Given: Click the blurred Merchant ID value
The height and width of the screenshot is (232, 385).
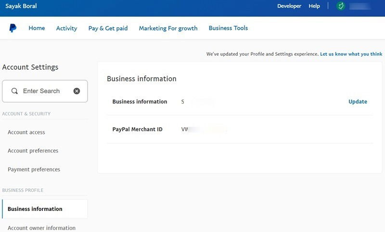Looking at the screenshot, I should coord(204,129).
